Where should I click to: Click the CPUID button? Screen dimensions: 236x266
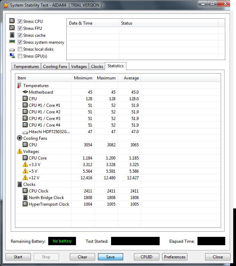tap(147, 257)
